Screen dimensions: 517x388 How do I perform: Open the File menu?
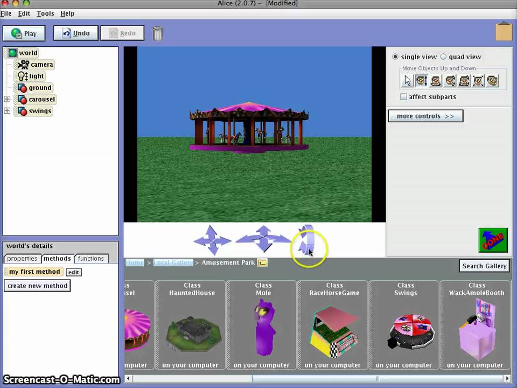pos(6,13)
